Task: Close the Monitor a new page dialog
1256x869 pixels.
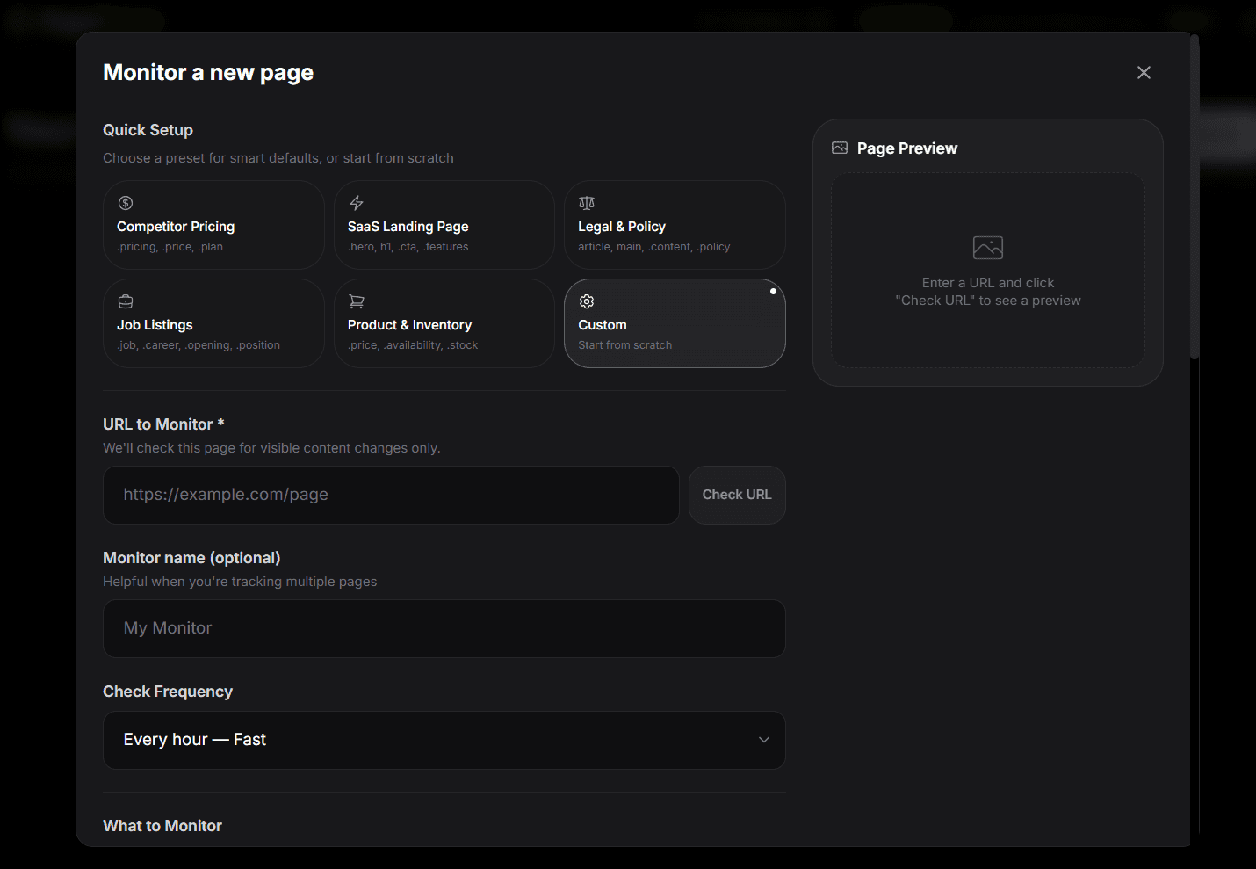Action: (1144, 72)
